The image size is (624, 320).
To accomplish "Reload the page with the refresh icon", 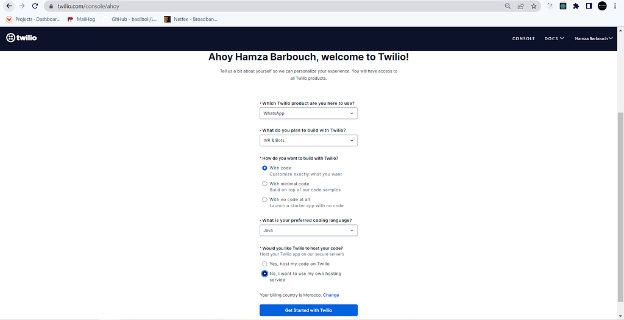I will [x=35, y=6].
